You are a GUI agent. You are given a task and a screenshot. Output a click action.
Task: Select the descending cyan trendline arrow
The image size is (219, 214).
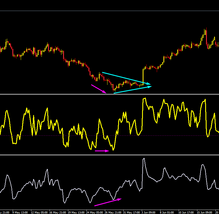pyautogui.click(x=127, y=78)
